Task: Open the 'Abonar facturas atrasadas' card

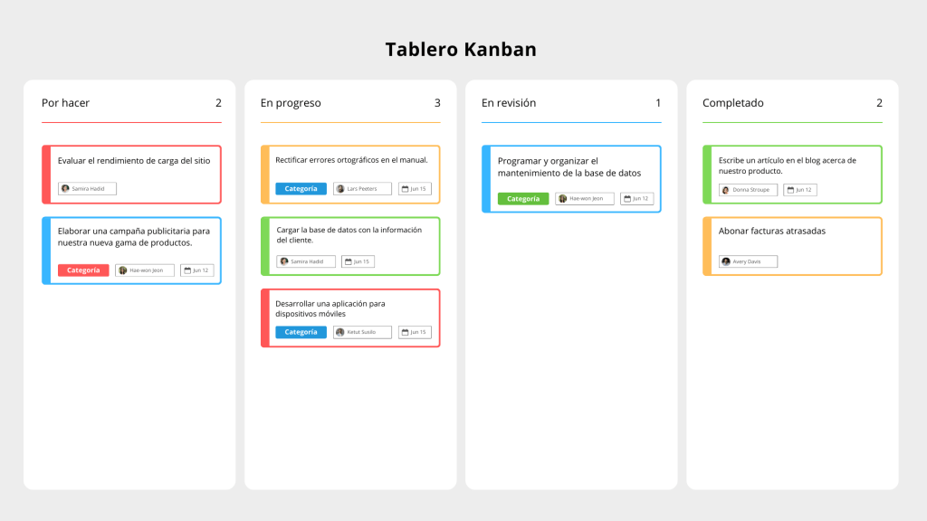Action: pyautogui.click(x=772, y=232)
